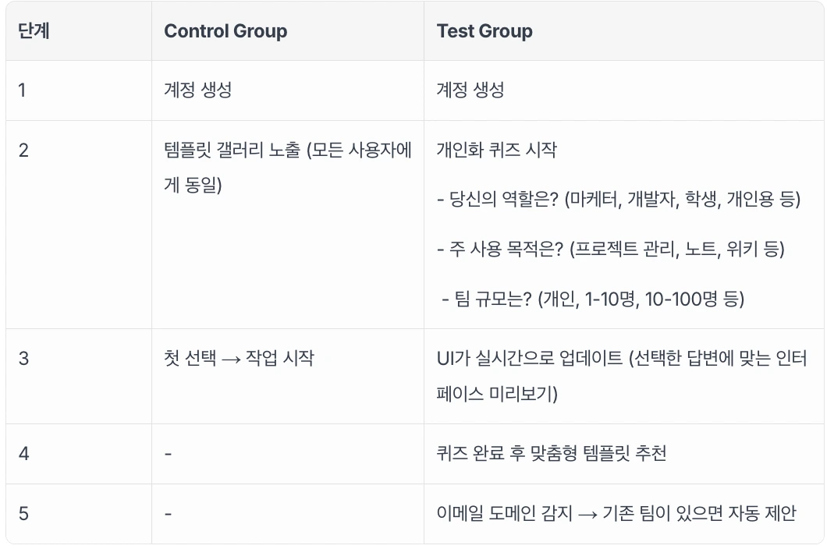This screenshot has width=827, height=549.
Task: Select the 템플릿 갤러리 노출 cell text
Action: (x=287, y=167)
